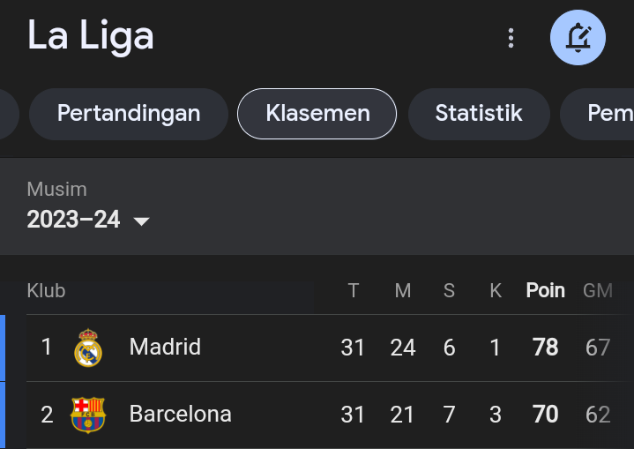
Task: Click Barcelona's 70 points value
Action: [546, 415]
